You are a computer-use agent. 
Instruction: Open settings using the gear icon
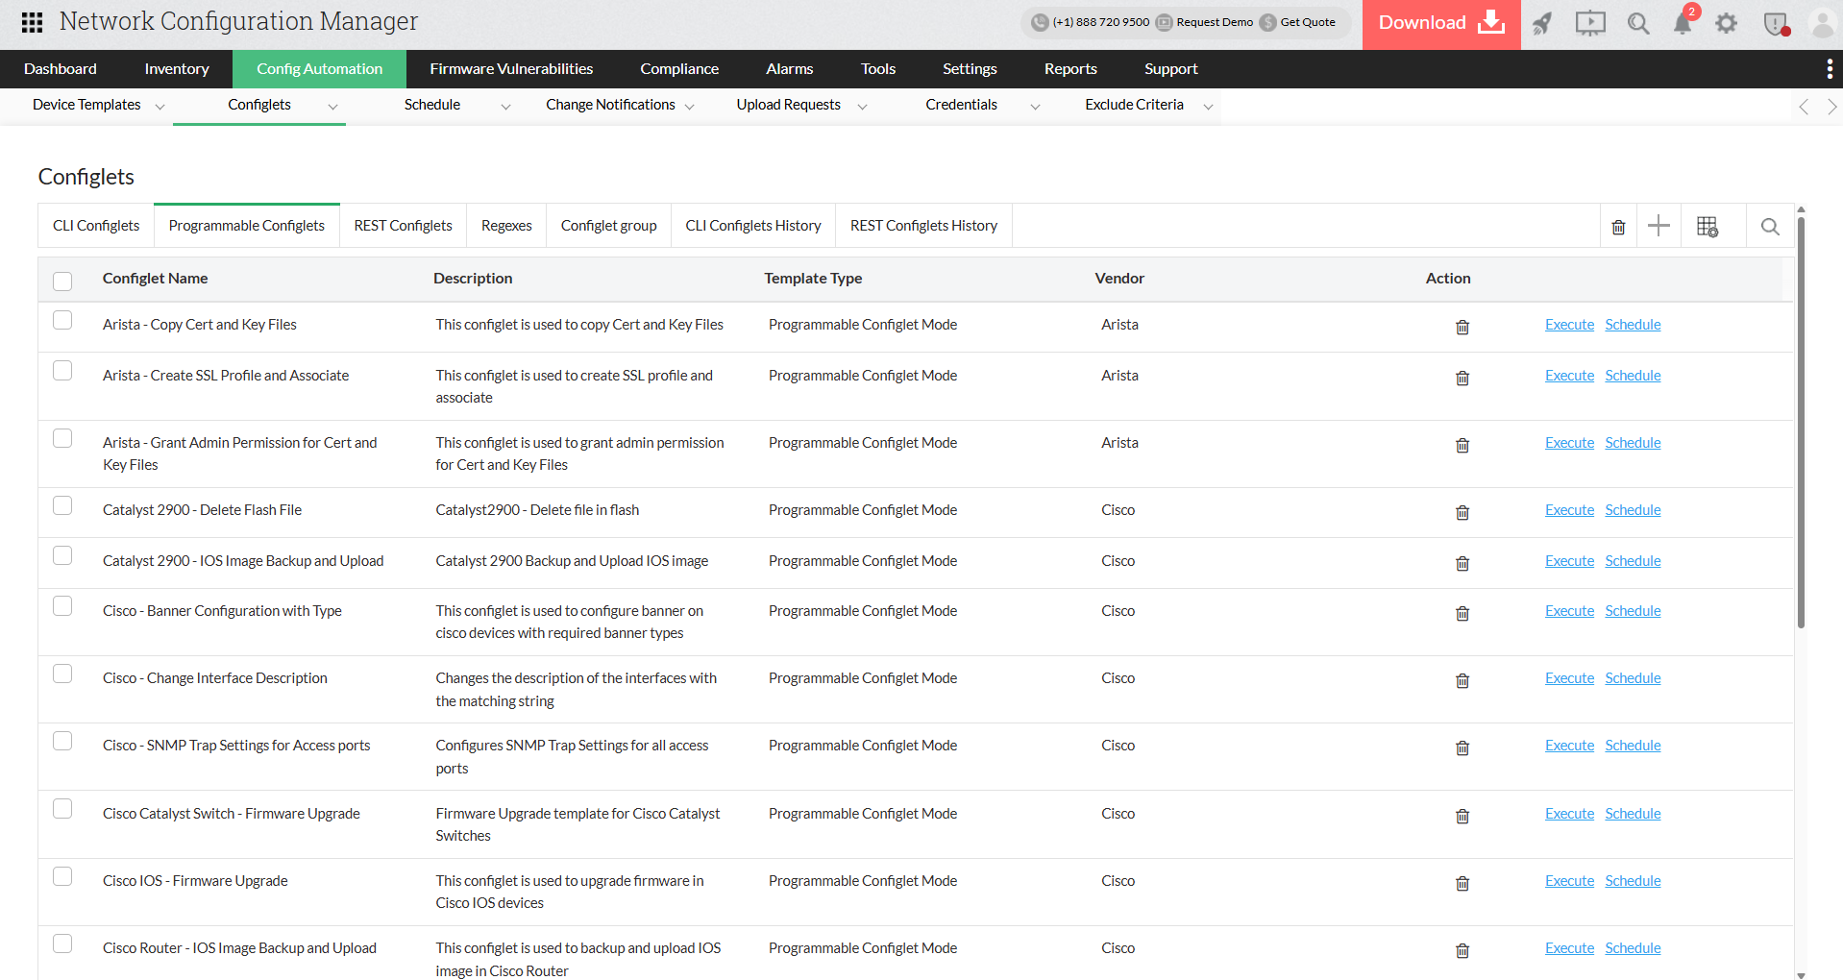[x=1726, y=23]
